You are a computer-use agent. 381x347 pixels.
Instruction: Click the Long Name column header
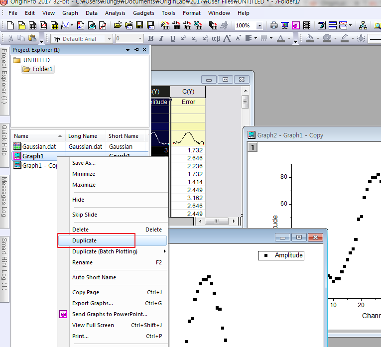[x=86, y=136]
